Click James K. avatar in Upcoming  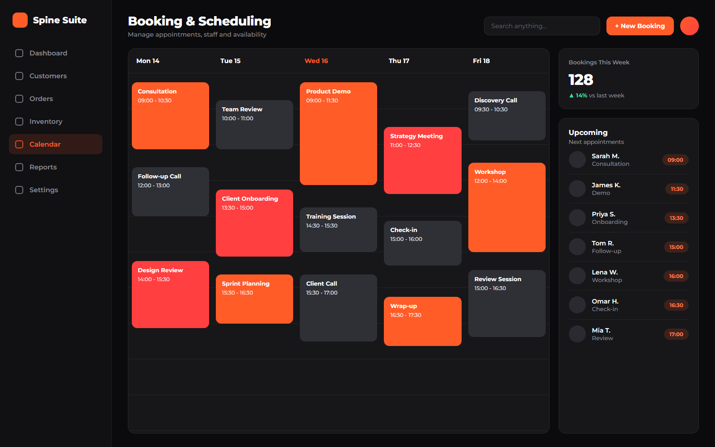coord(577,189)
